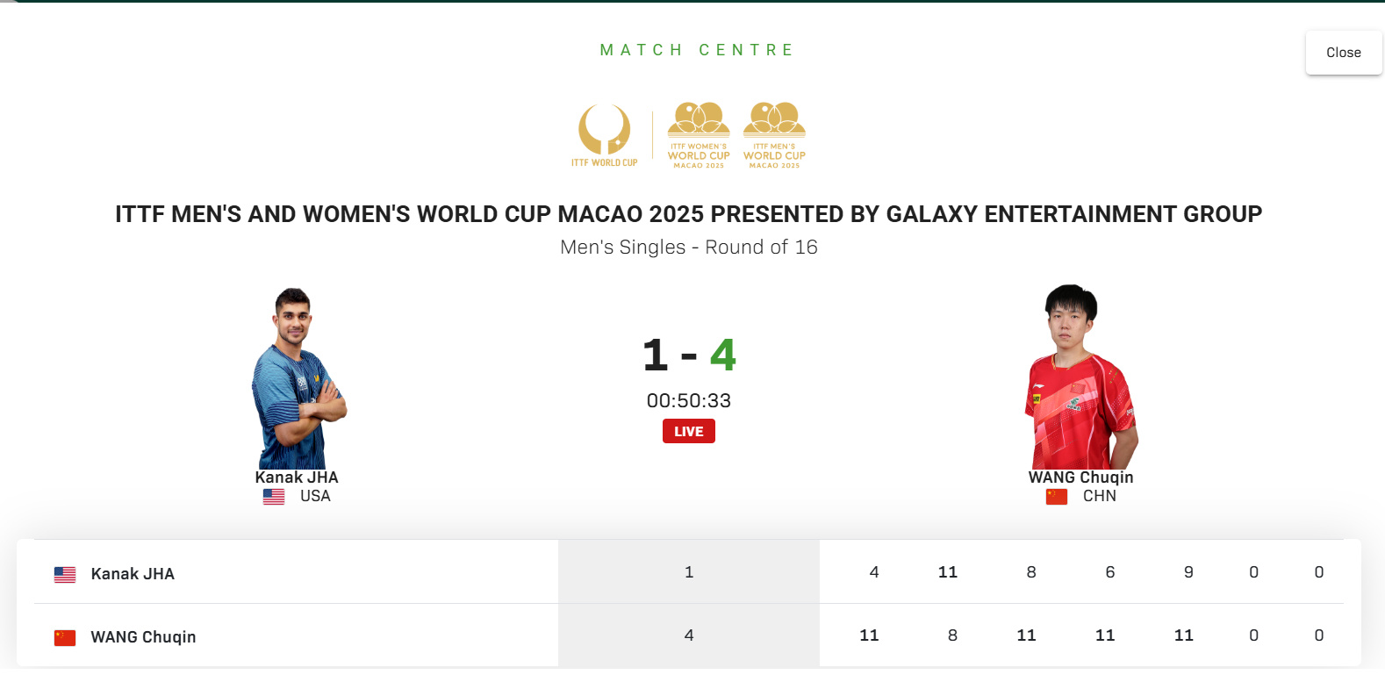Click the ITTF World Cup logo
1385x682 pixels.
click(x=604, y=135)
